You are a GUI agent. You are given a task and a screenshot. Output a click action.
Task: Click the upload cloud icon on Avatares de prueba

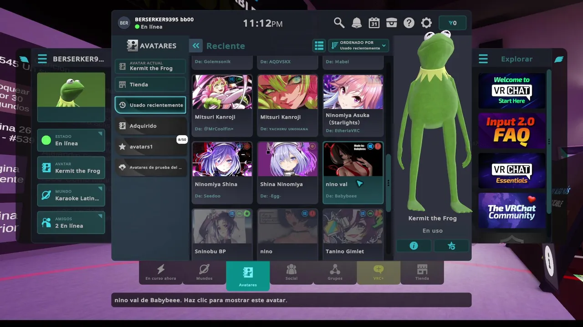coord(122,167)
